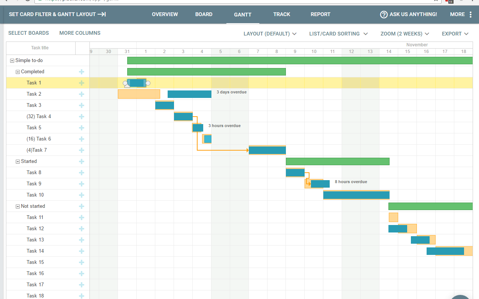Click the plus icon beside Task 1

point(82,83)
